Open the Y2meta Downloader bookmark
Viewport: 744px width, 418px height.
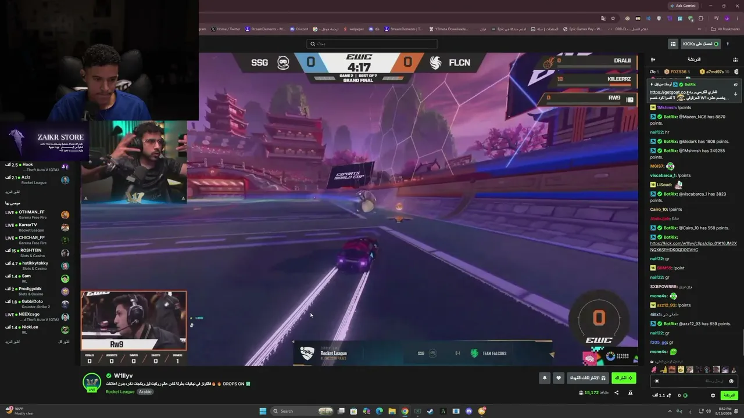pyautogui.click(x=448, y=29)
